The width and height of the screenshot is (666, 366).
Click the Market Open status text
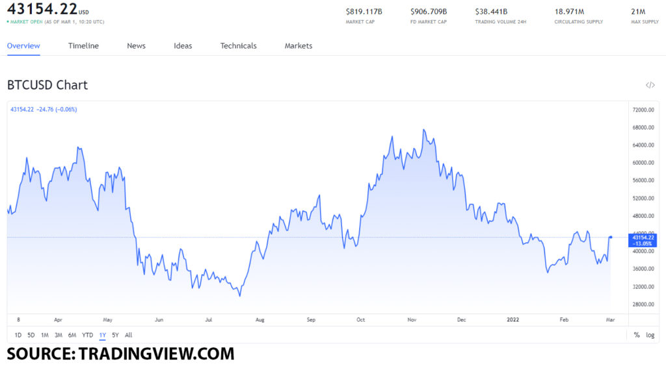click(26, 21)
